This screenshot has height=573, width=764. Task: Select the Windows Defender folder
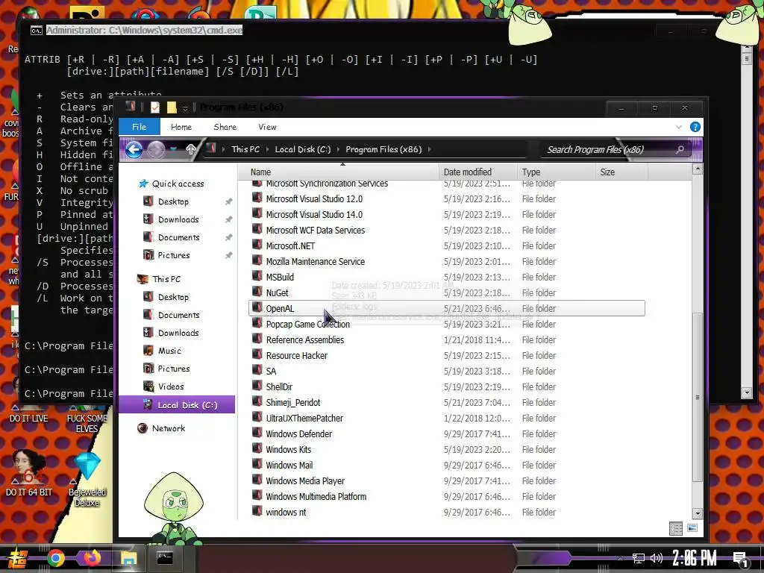coord(299,433)
